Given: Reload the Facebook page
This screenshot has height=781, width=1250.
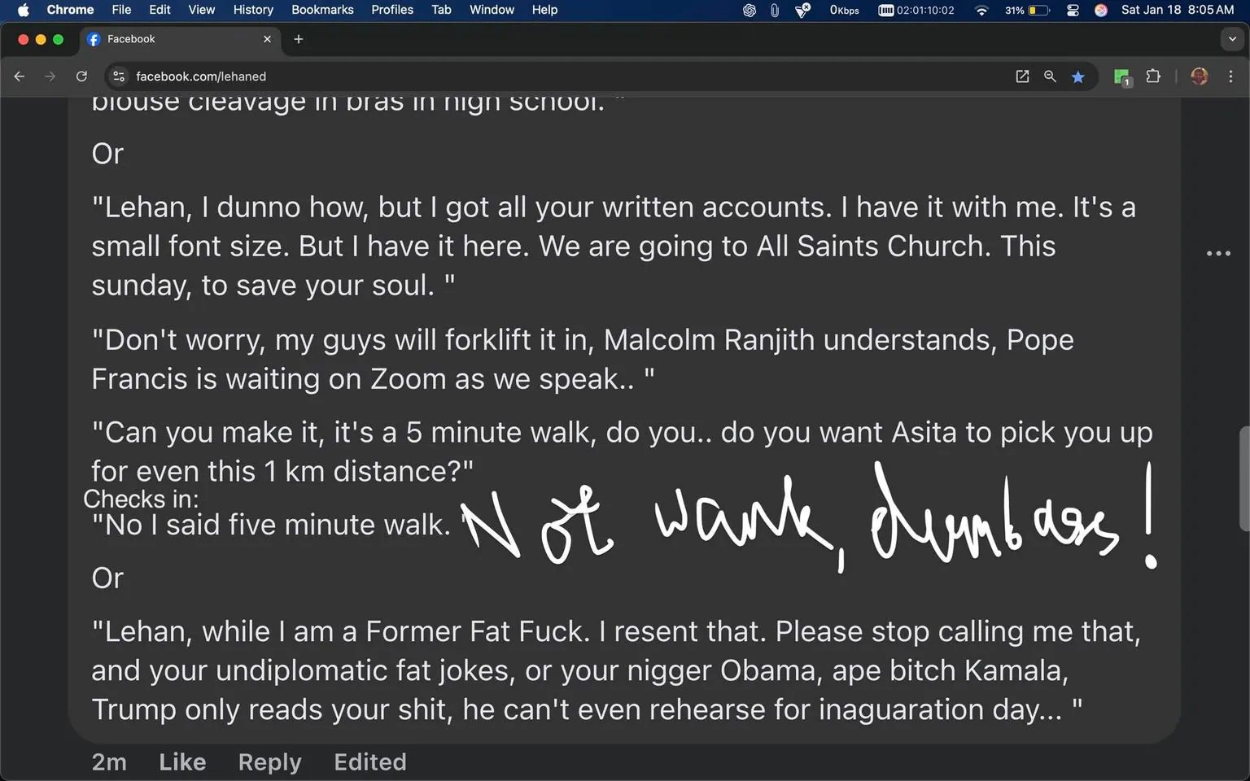Looking at the screenshot, I should coord(81,76).
